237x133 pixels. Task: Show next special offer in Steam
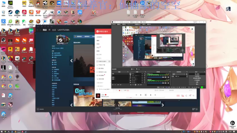(163, 105)
